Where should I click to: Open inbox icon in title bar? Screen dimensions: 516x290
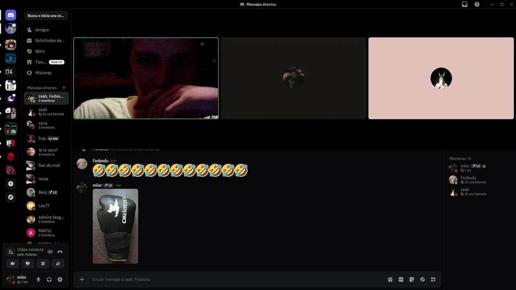point(464,4)
